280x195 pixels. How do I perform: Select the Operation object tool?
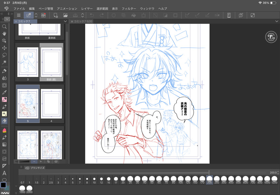coord(4,41)
